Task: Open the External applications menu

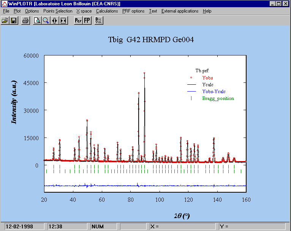Action: click(180, 11)
